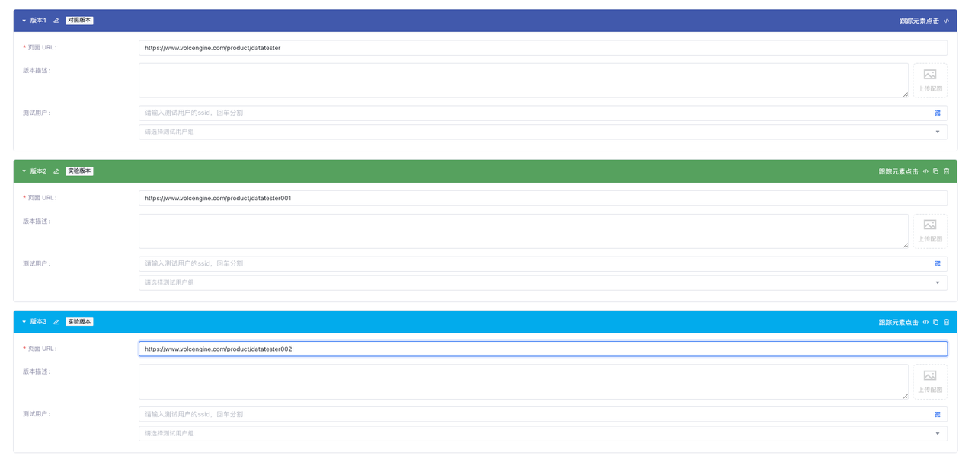Open the code icon in 版本2 header
975x459 pixels.
point(925,171)
